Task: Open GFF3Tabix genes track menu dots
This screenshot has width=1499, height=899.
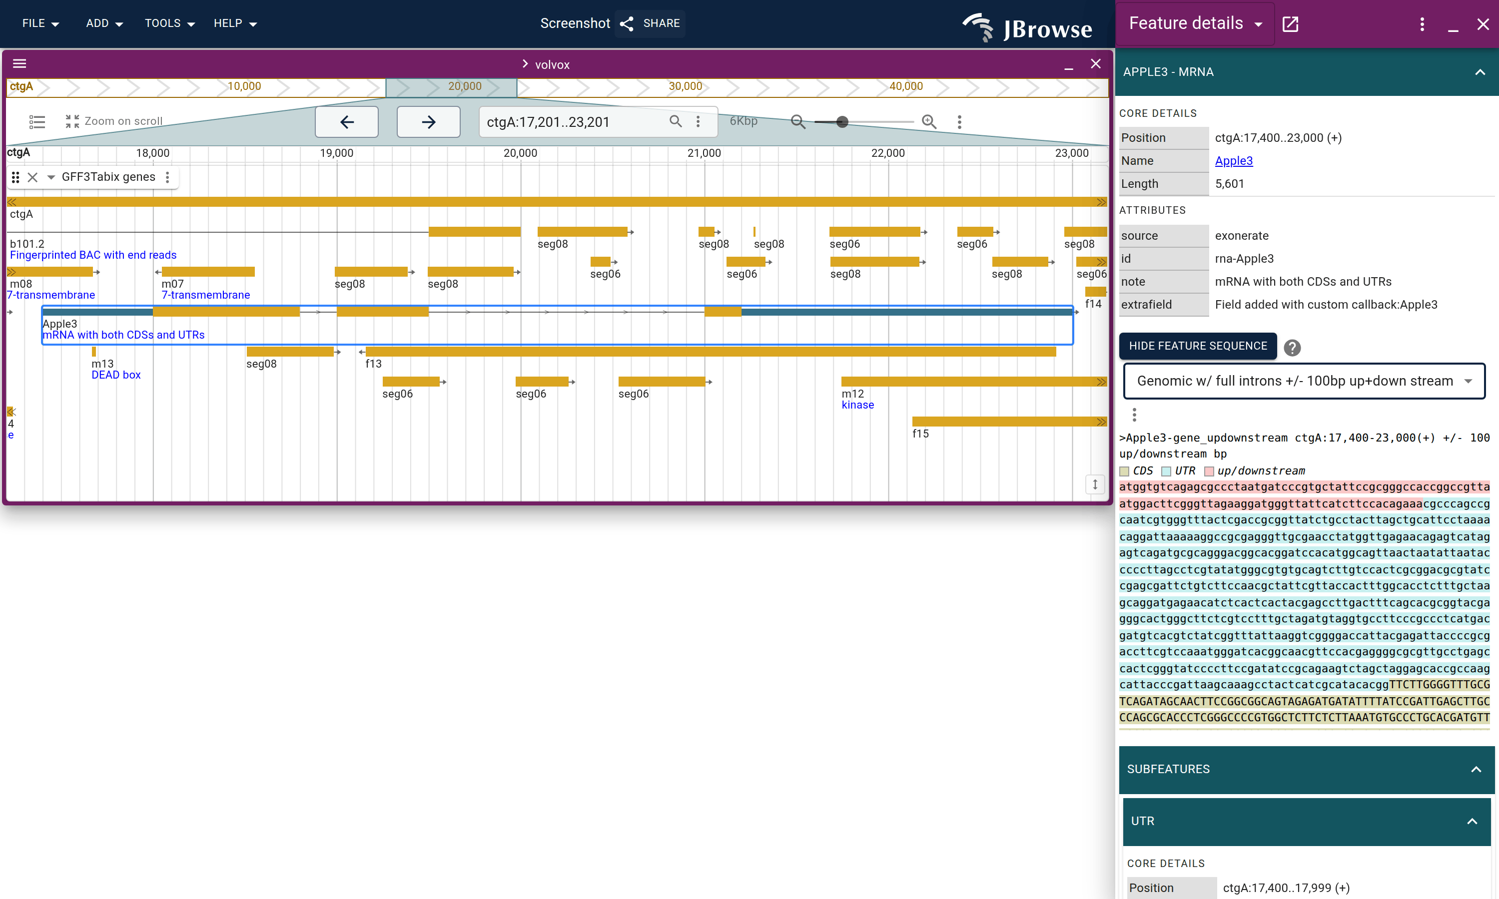Action: pyautogui.click(x=167, y=177)
